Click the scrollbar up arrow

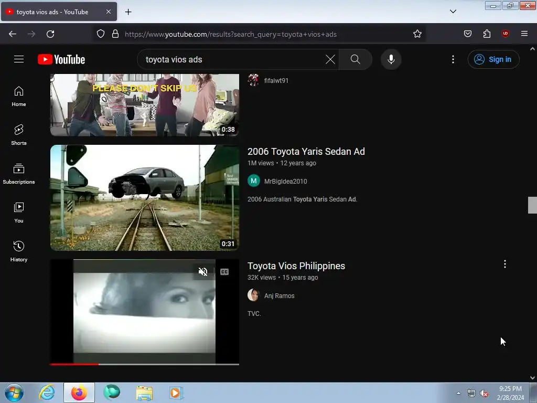point(532,49)
